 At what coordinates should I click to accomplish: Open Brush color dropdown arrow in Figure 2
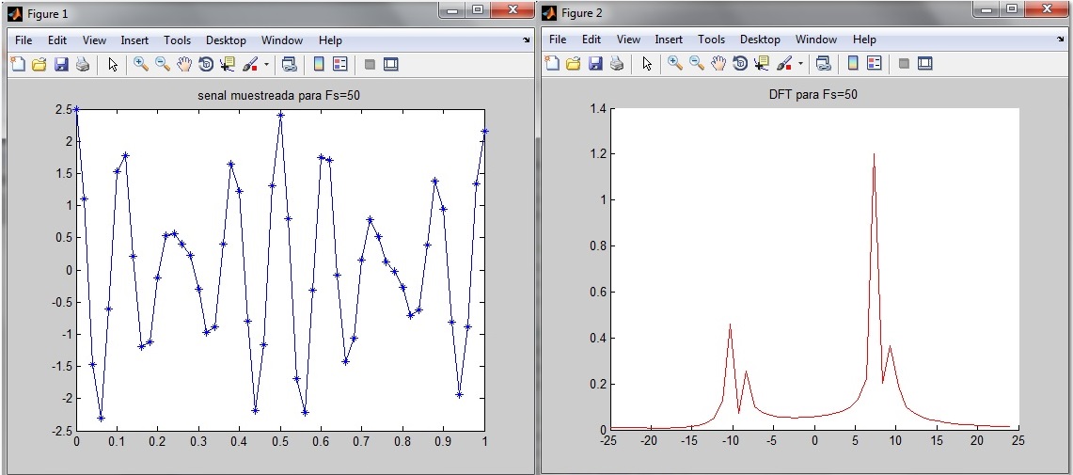(800, 65)
